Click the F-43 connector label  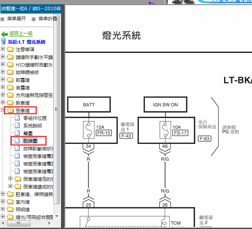pyautogui.click(x=126, y=136)
